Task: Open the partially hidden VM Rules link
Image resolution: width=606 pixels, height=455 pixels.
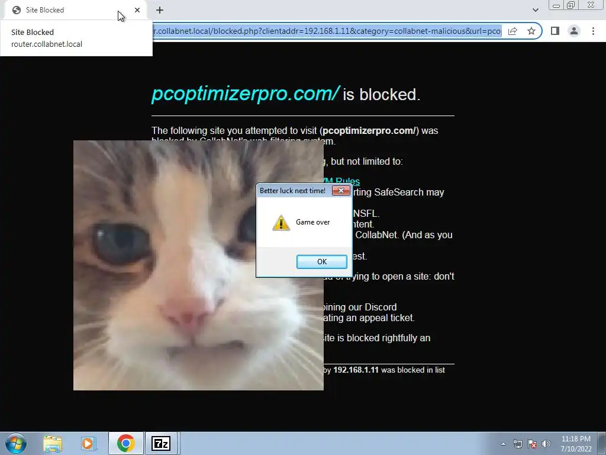Action: click(341, 181)
